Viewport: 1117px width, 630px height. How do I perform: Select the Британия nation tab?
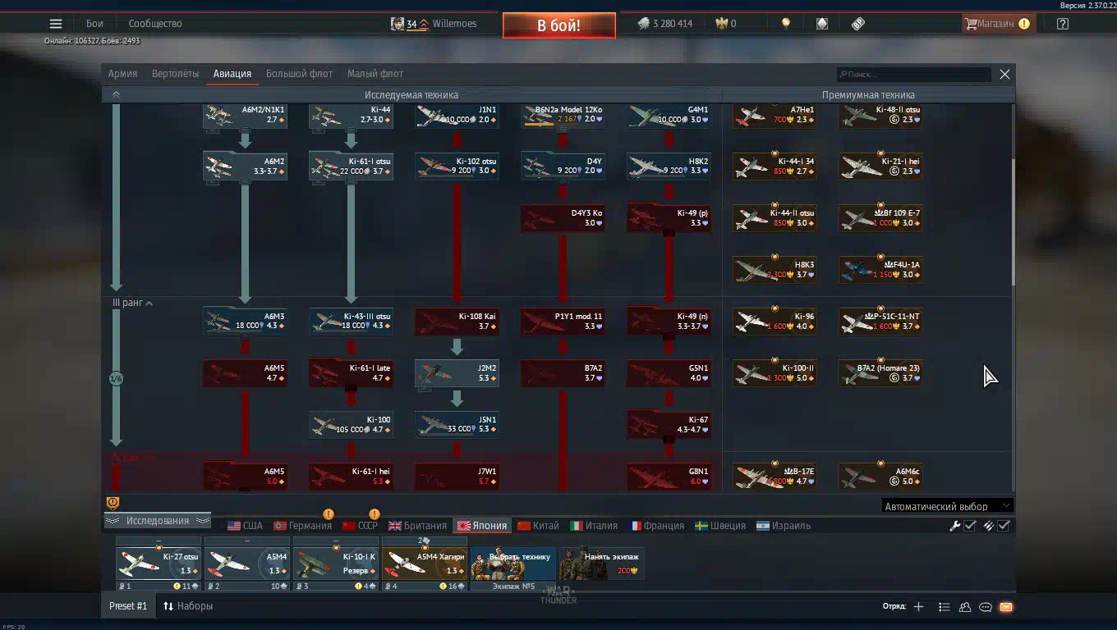[x=418, y=526]
